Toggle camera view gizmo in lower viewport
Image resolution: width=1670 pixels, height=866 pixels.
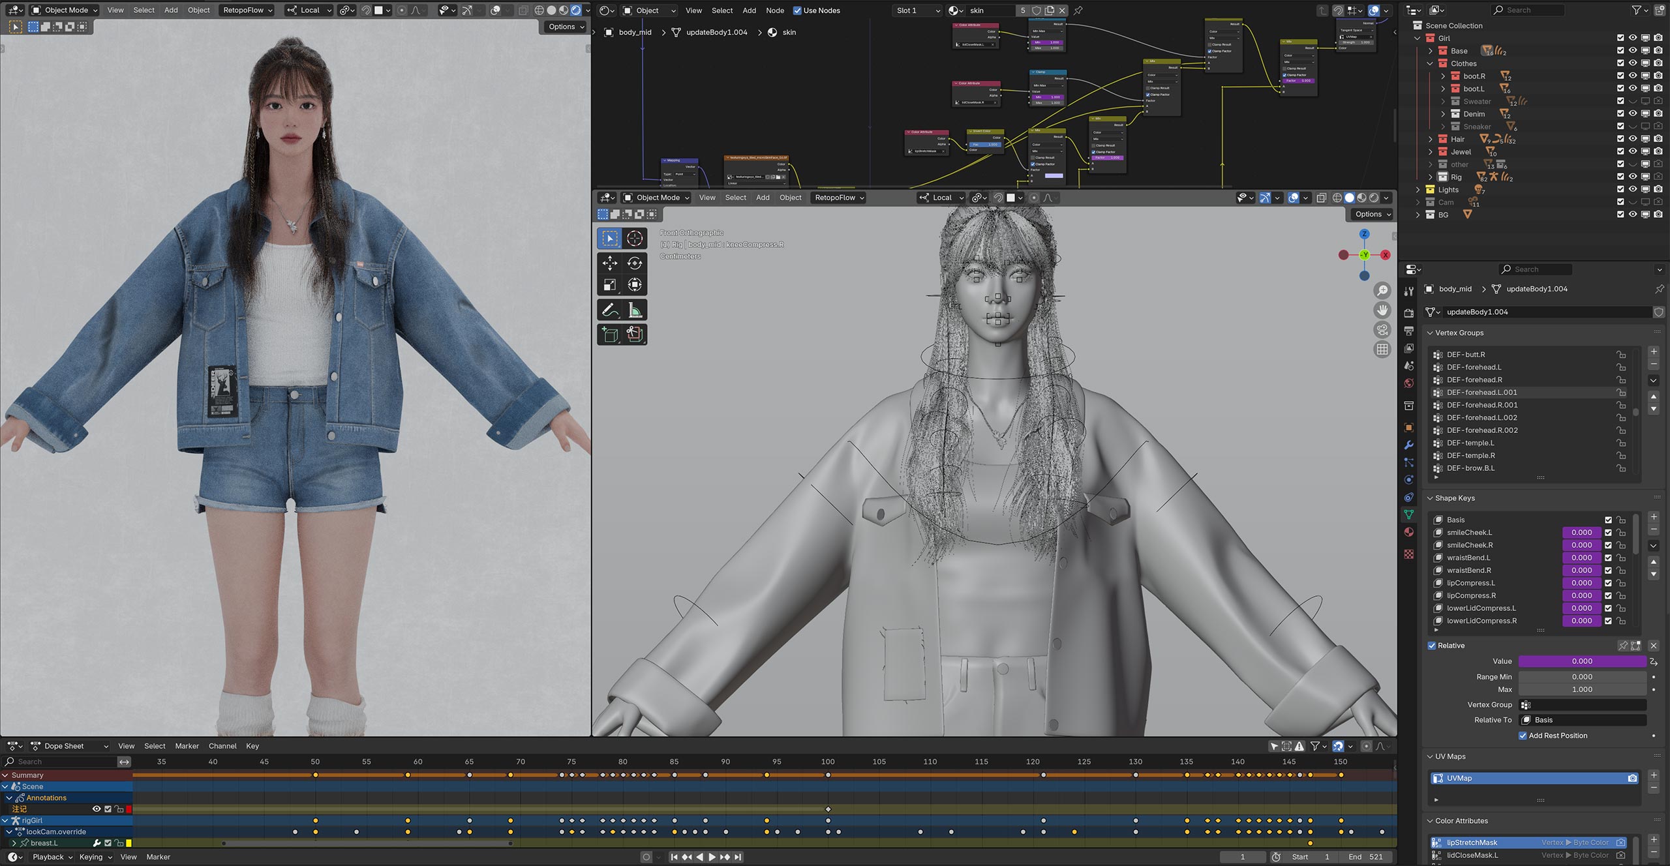[x=1382, y=330]
